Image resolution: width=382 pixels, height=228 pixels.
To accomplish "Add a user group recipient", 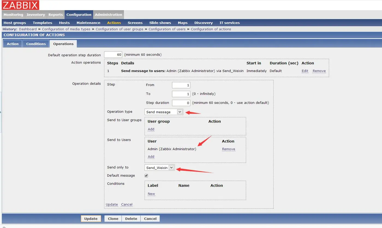I will pos(151,129).
